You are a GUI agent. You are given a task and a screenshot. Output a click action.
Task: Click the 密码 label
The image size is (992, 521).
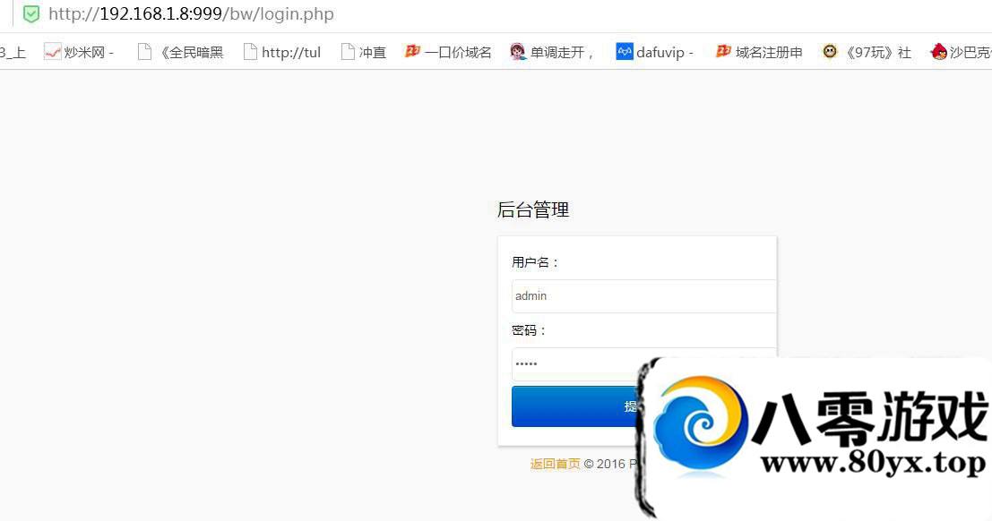click(x=529, y=330)
